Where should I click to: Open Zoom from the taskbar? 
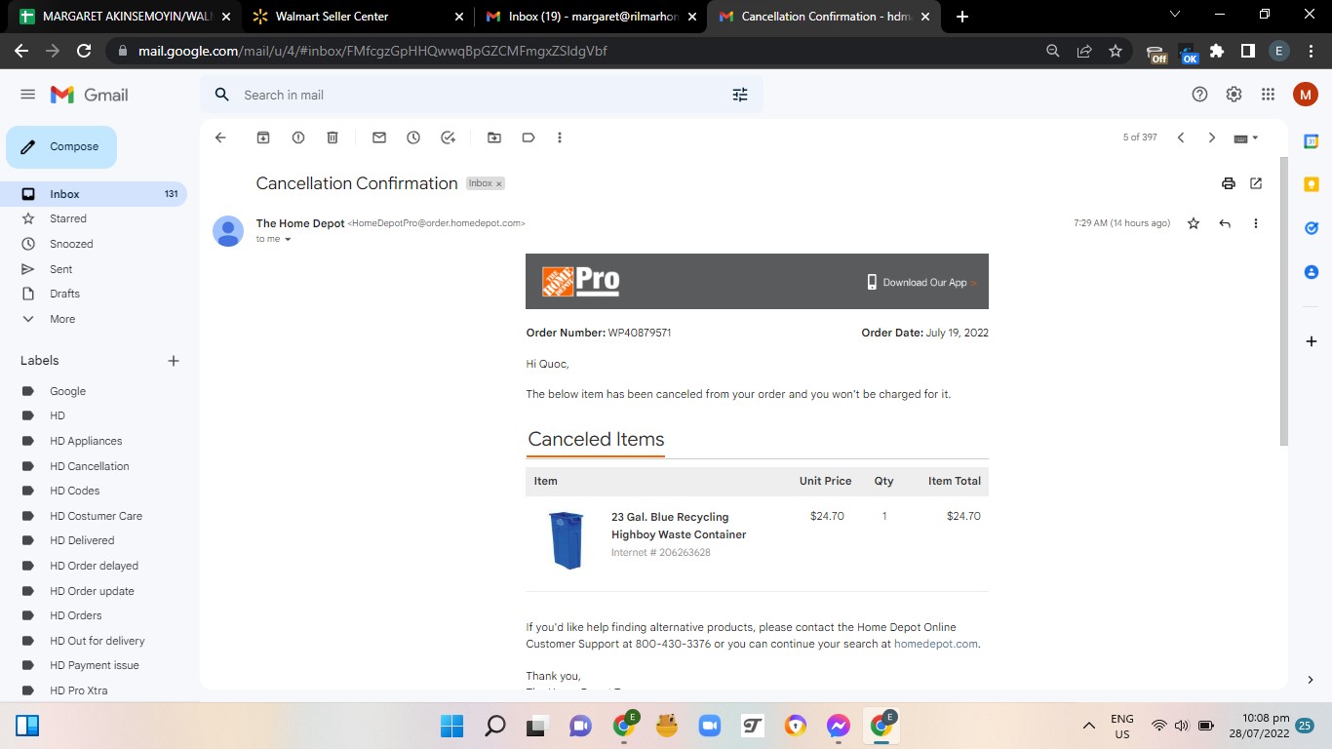[x=709, y=726]
